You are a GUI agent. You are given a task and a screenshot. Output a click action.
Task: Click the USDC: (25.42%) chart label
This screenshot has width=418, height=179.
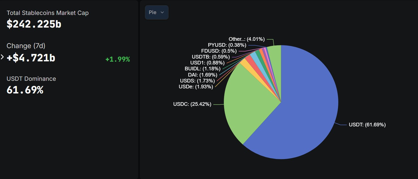pyautogui.click(x=192, y=104)
